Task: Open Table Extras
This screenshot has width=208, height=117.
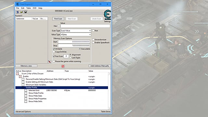Action: (x=106, y=111)
